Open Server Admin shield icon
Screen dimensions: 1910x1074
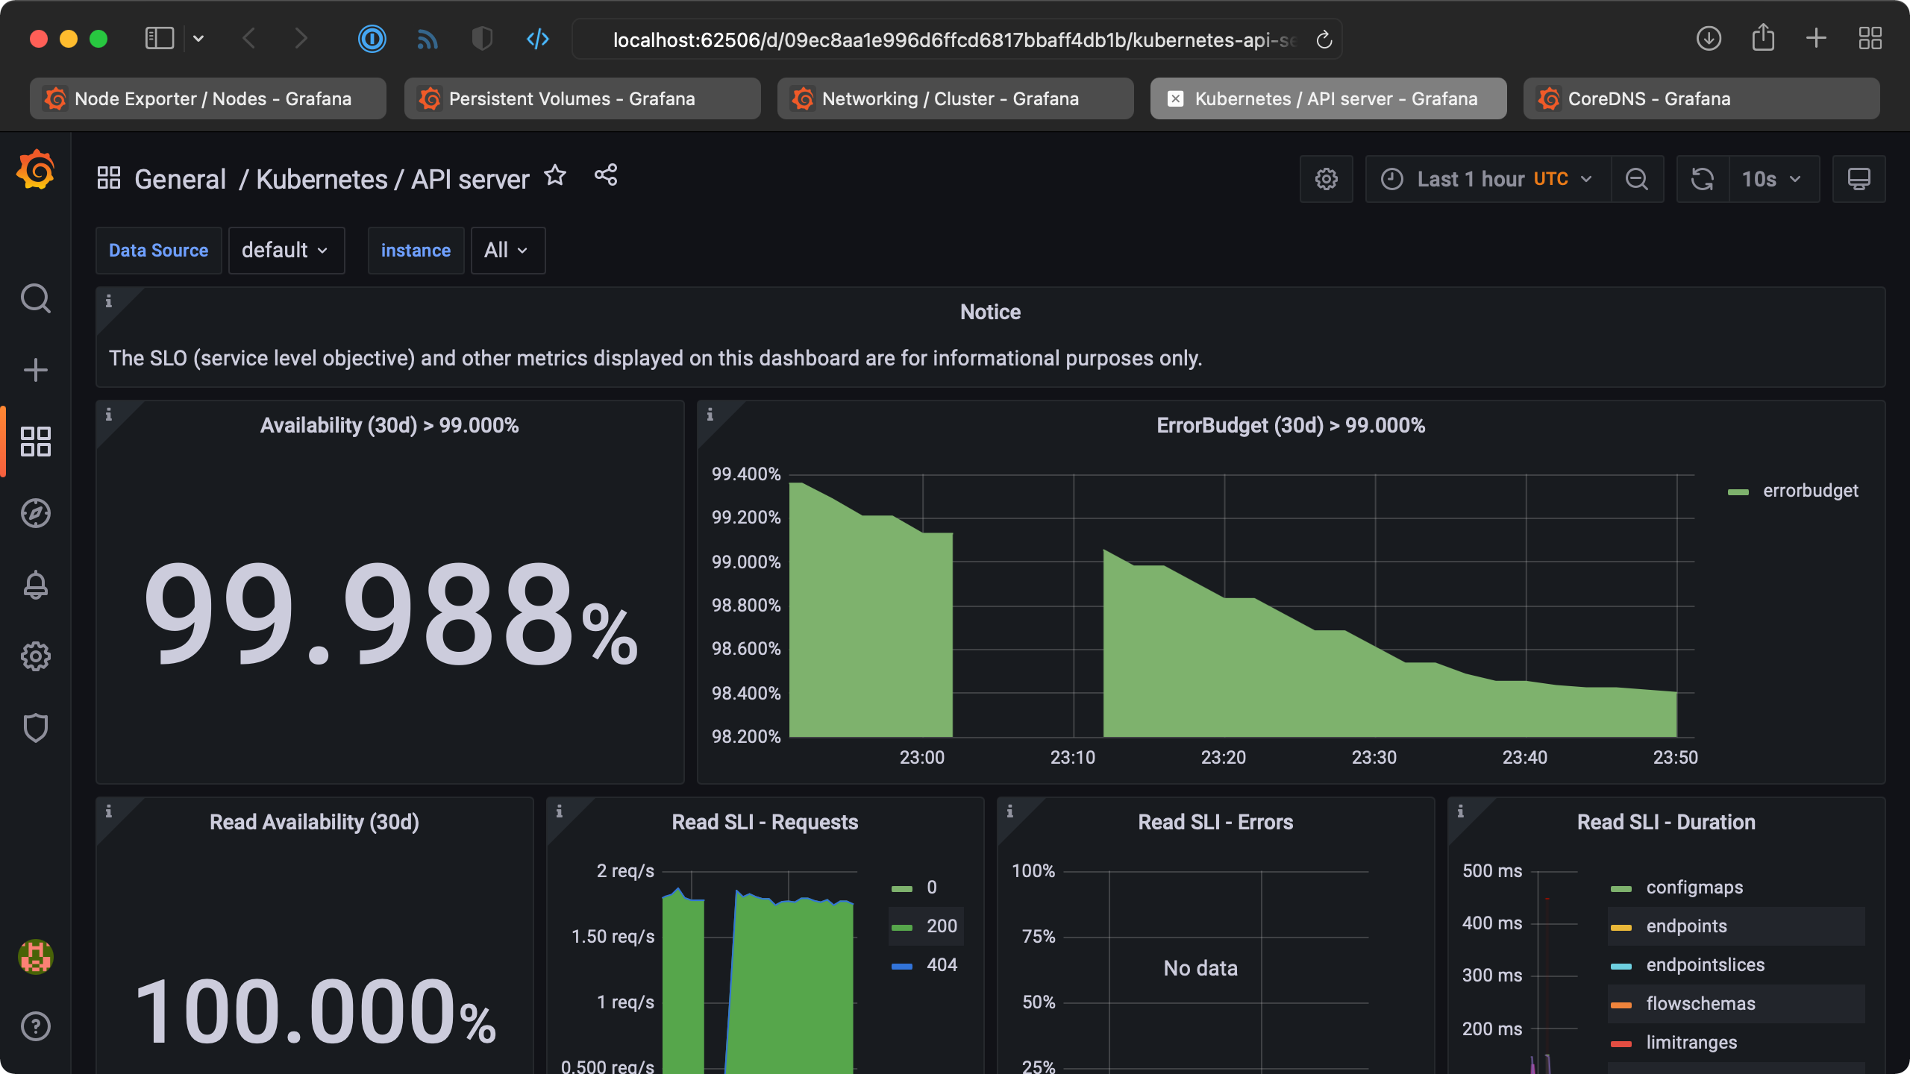pyautogui.click(x=35, y=728)
